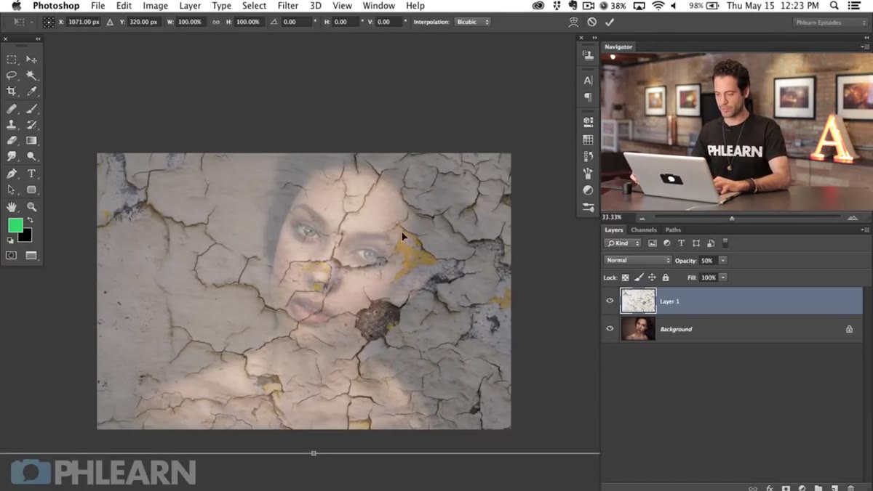Select the Type tool
This screenshot has width=873, height=491.
coord(31,174)
